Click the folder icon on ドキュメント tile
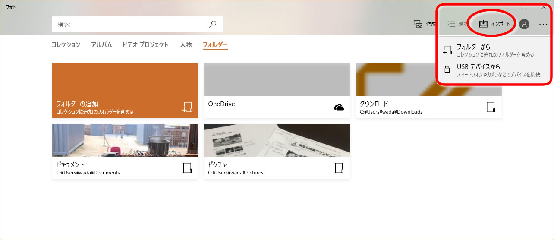This screenshot has width=554, height=240. pos(187,168)
